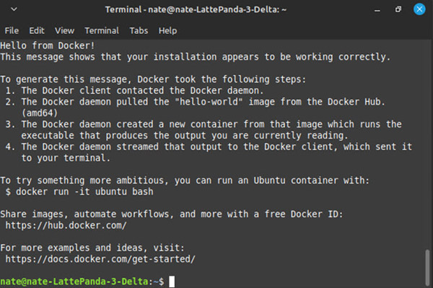Click step 3 'created a new container' line
This screenshot has width=433, height=288.
pyautogui.click(x=204, y=124)
